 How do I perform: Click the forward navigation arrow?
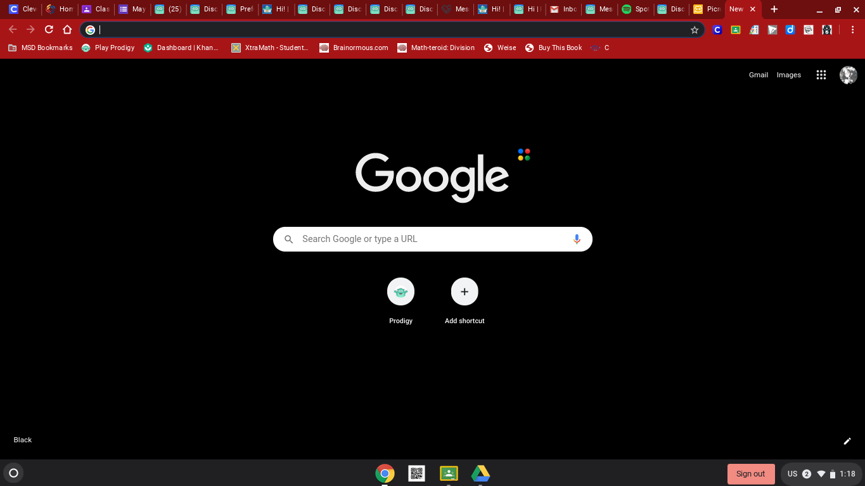tap(30, 30)
